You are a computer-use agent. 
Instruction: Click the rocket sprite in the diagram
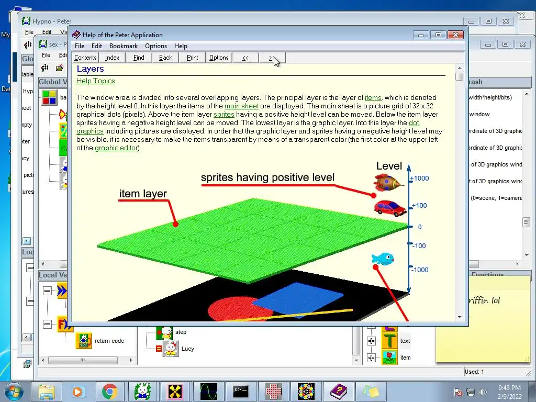pyautogui.click(x=388, y=182)
